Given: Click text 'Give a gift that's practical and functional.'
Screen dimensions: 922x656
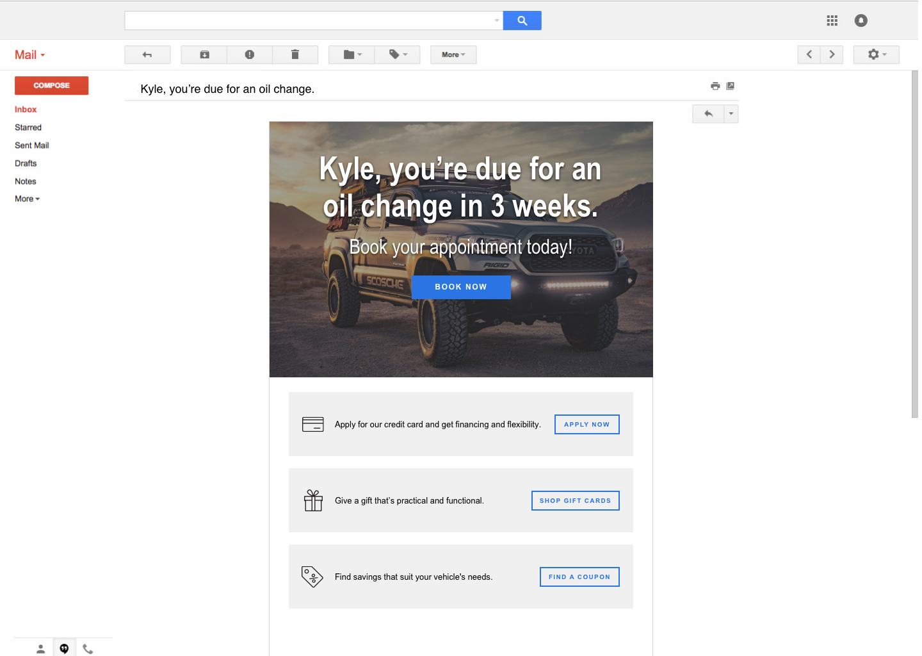Looking at the screenshot, I should (409, 500).
